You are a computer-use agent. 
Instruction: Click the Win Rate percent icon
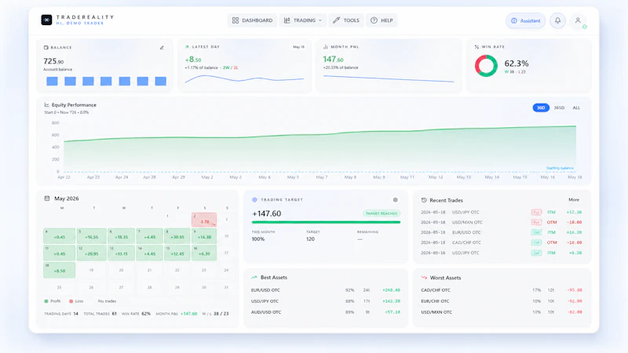pyautogui.click(x=476, y=47)
